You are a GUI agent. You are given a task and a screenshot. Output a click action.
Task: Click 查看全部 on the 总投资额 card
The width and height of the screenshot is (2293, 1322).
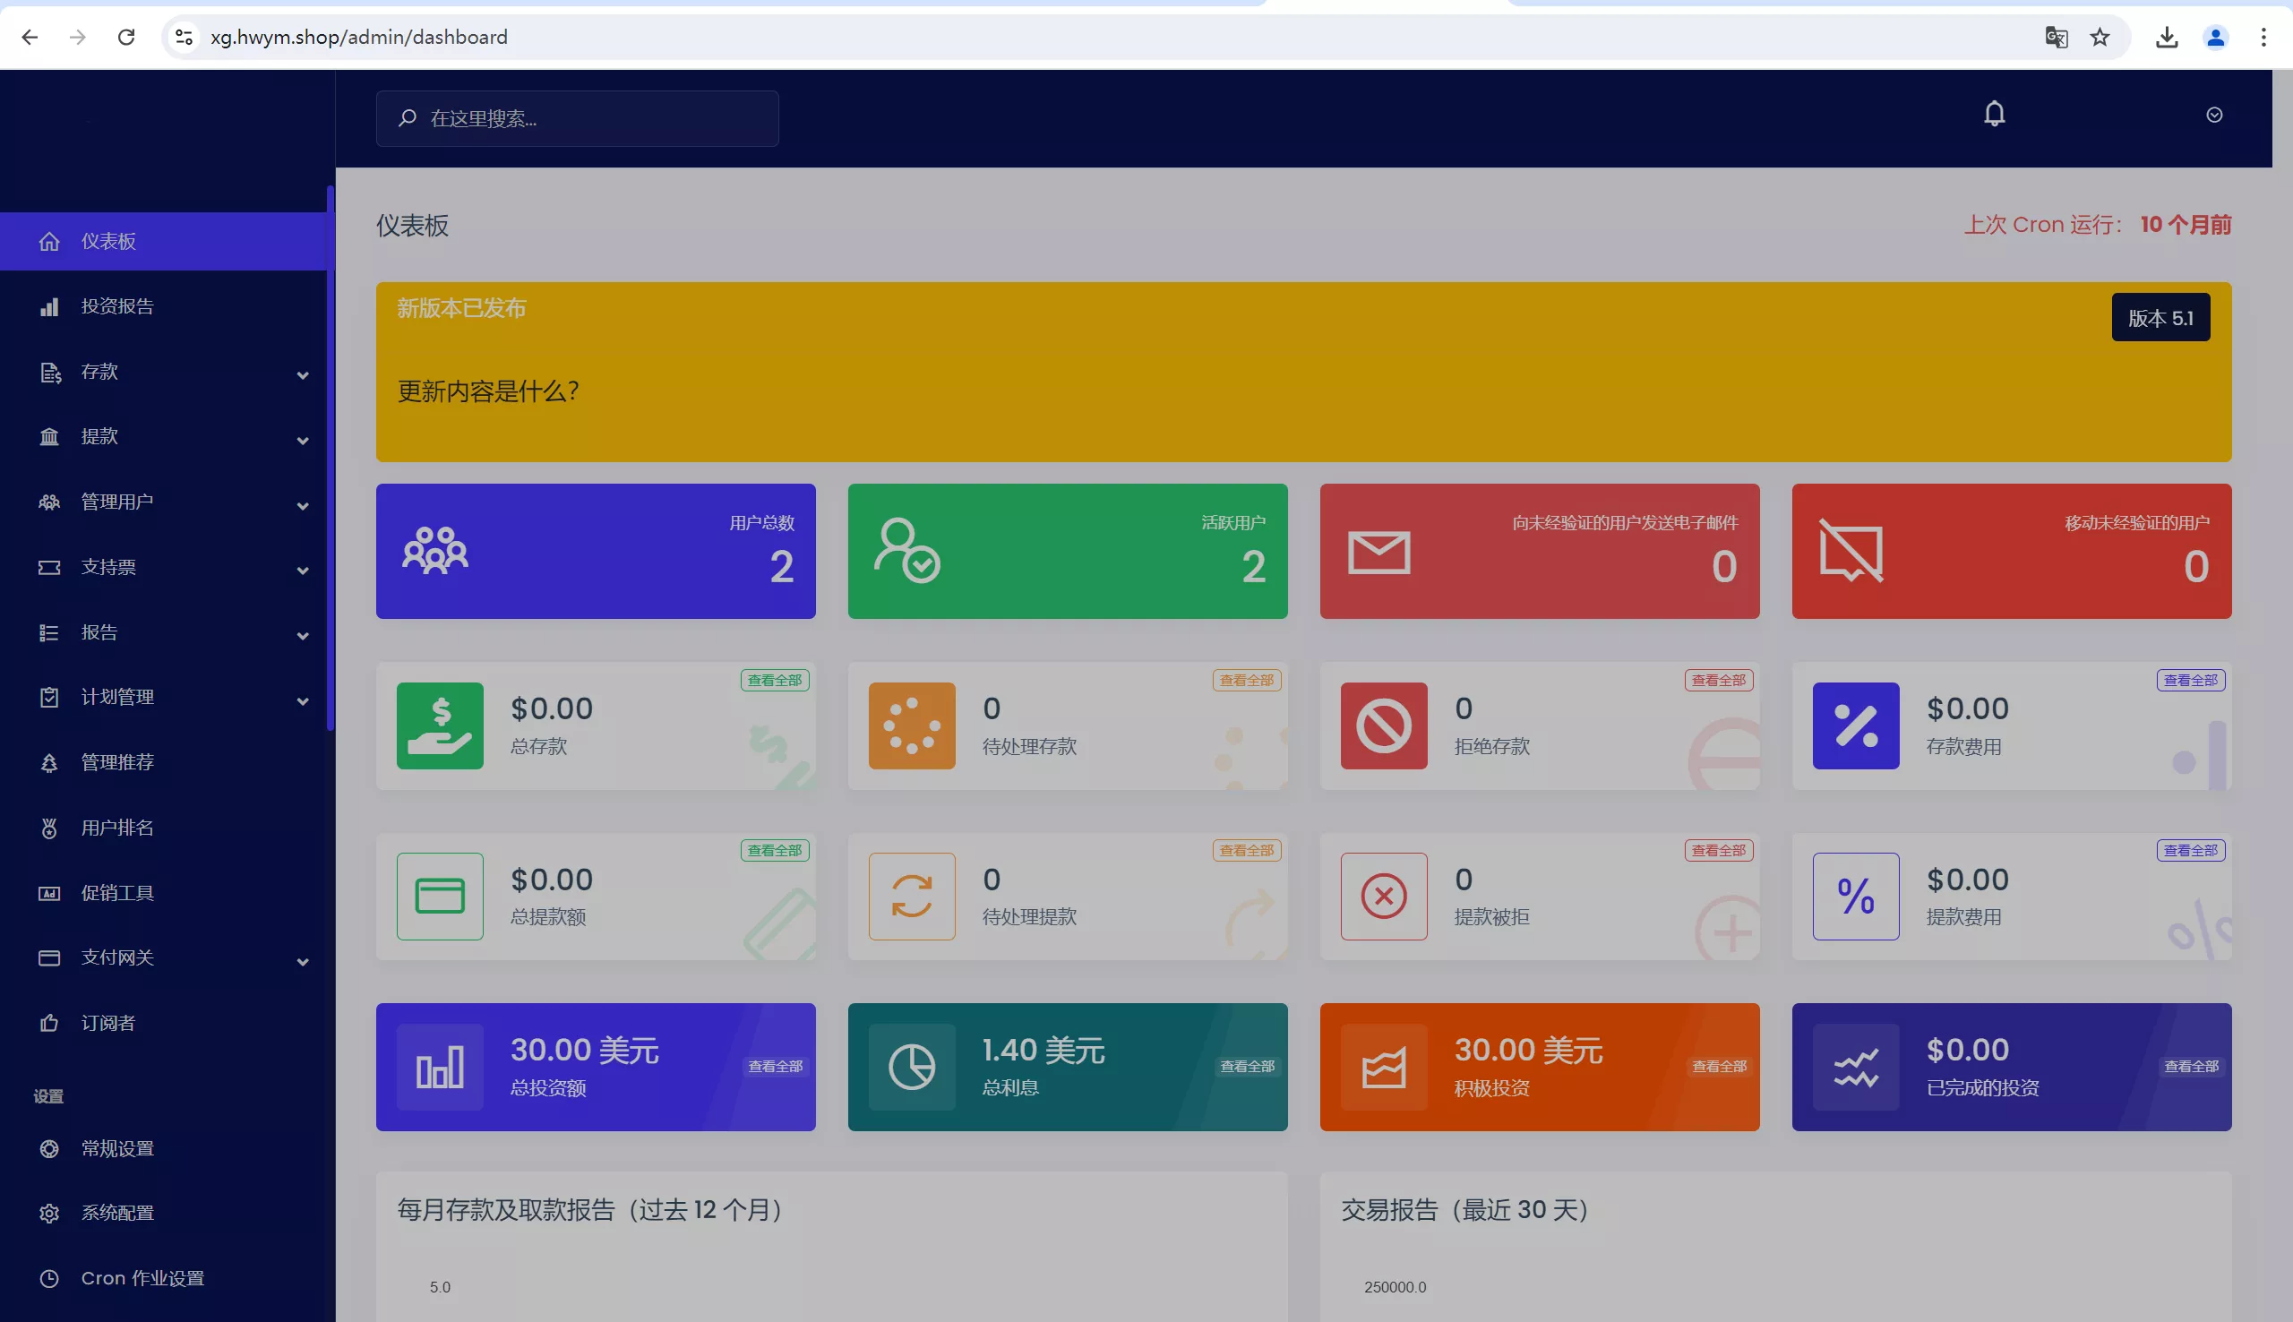coord(775,1067)
